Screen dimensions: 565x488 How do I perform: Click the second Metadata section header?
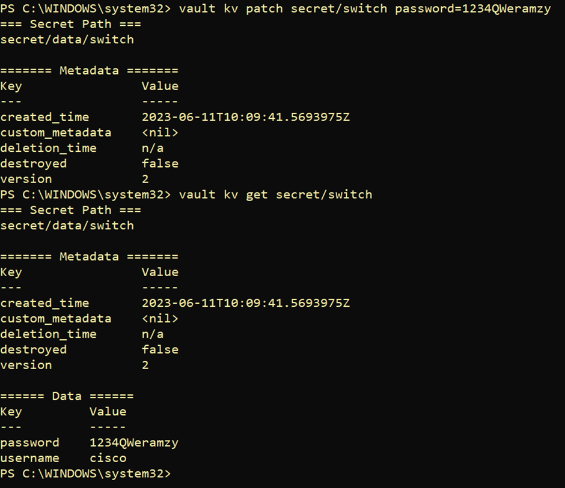coord(89,256)
